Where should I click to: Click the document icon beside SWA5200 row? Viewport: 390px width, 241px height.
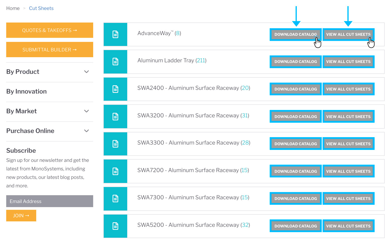(x=115, y=226)
